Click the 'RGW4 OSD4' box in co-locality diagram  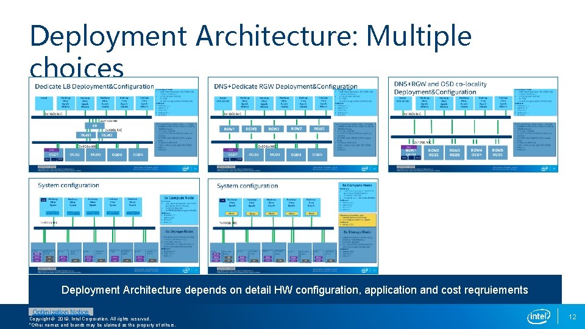[x=477, y=152]
